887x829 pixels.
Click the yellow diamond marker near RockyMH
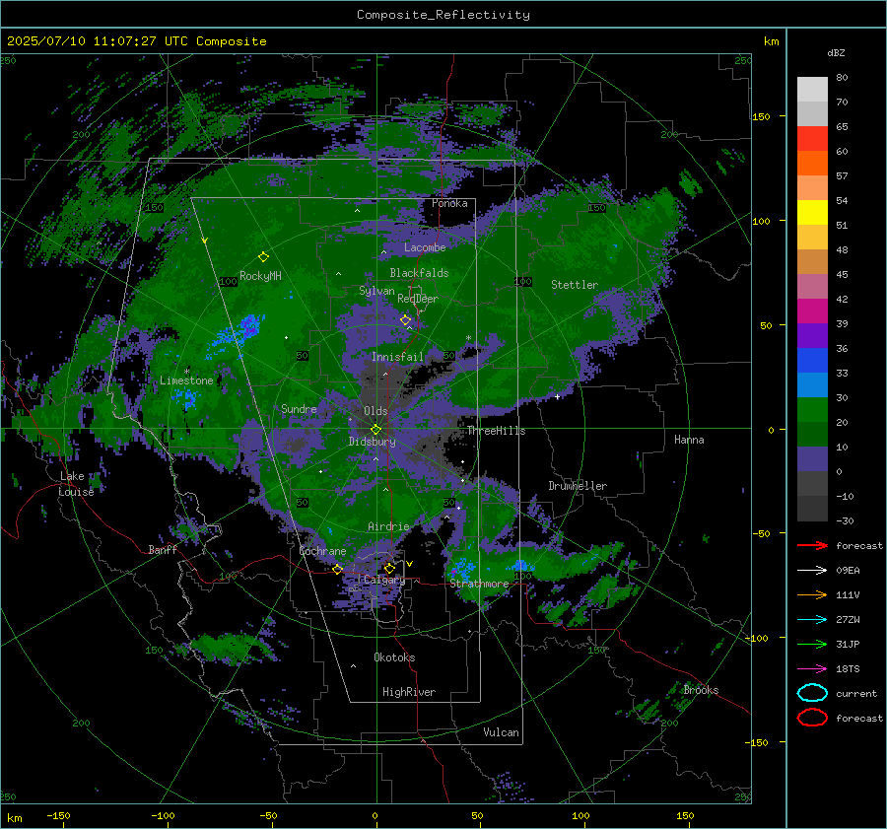click(263, 257)
